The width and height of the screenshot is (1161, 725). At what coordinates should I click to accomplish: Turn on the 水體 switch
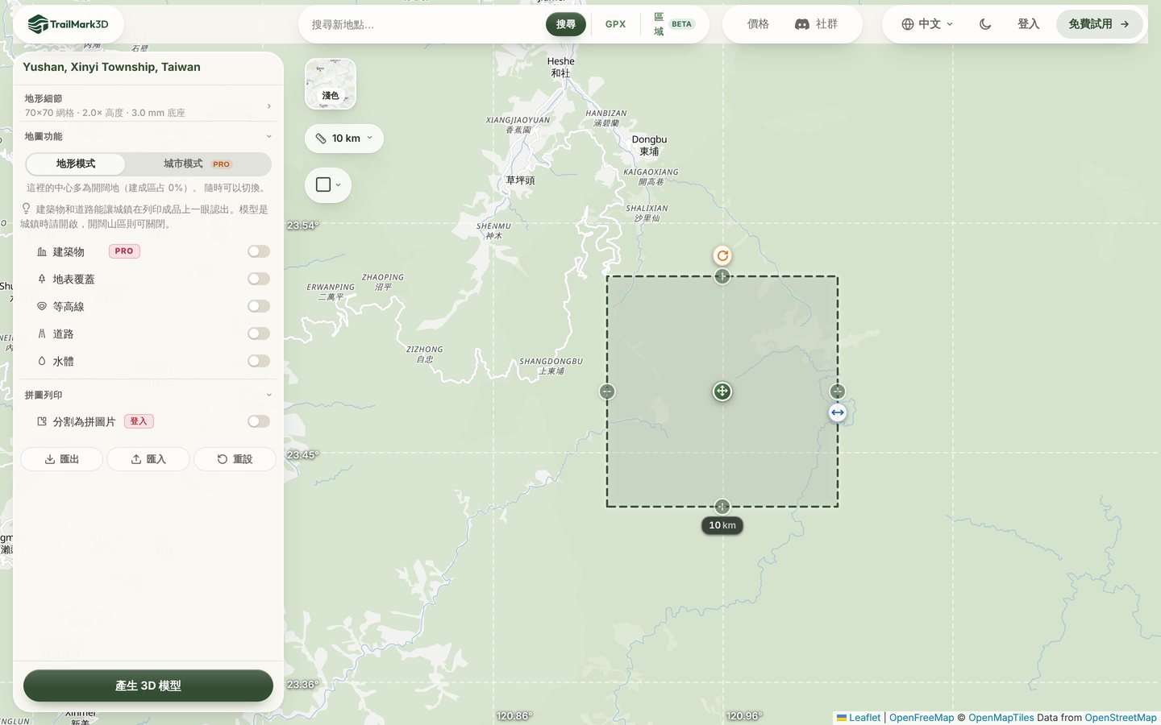pyautogui.click(x=259, y=361)
